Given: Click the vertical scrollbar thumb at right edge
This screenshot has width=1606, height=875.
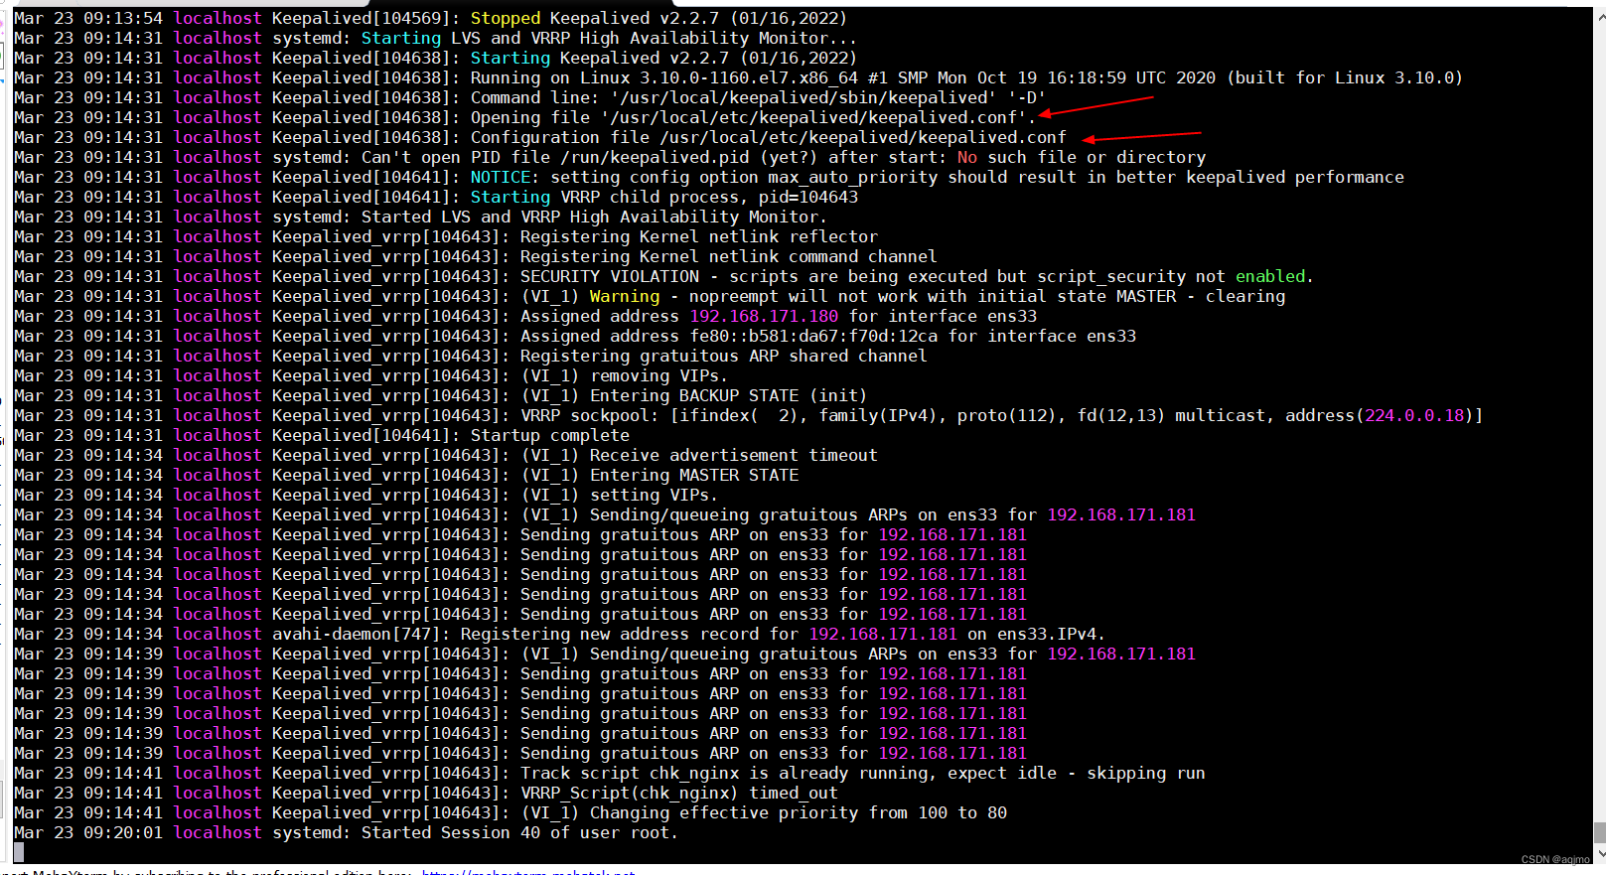Looking at the screenshot, I should [1599, 832].
